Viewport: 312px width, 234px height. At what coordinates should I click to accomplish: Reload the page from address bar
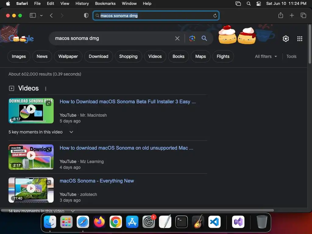pyautogui.click(x=215, y=16)
